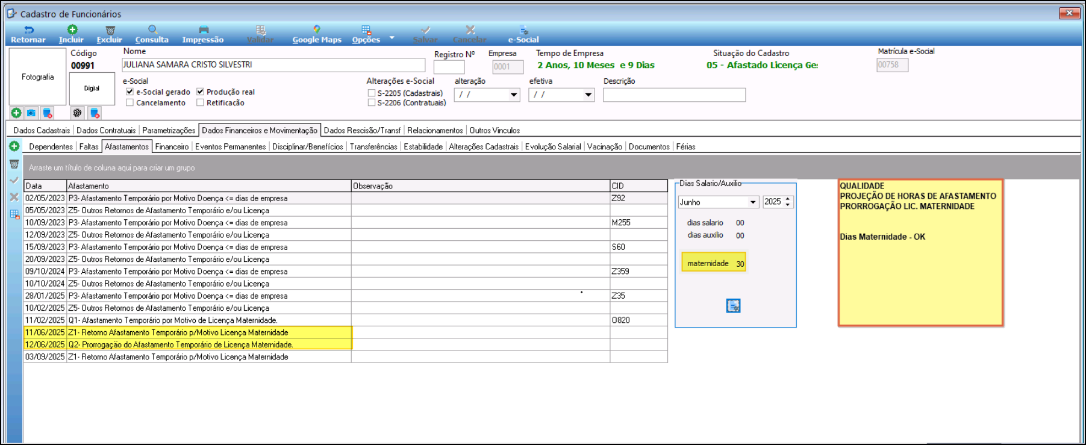Open the Eventos Permanentes sub-tab

(x=230, y=146)
